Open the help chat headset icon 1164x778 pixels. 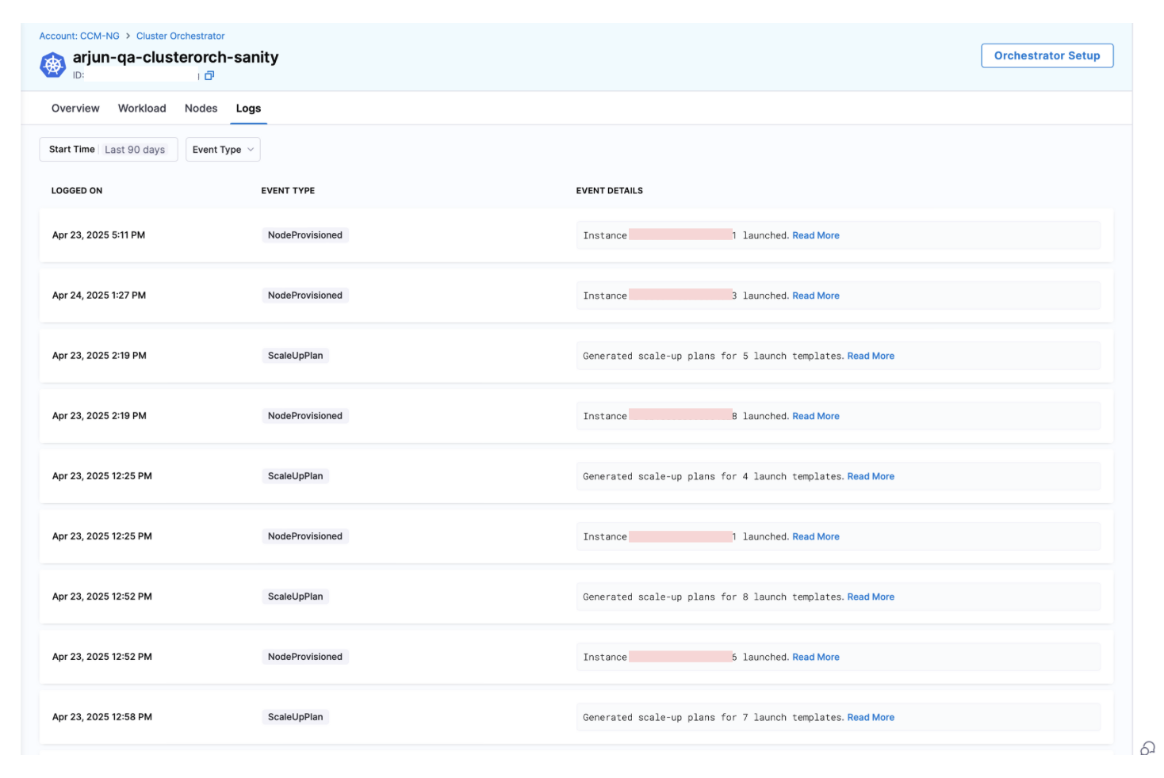1147,748
